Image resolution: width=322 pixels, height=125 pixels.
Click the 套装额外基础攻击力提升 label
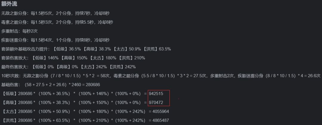pos(26,49)
